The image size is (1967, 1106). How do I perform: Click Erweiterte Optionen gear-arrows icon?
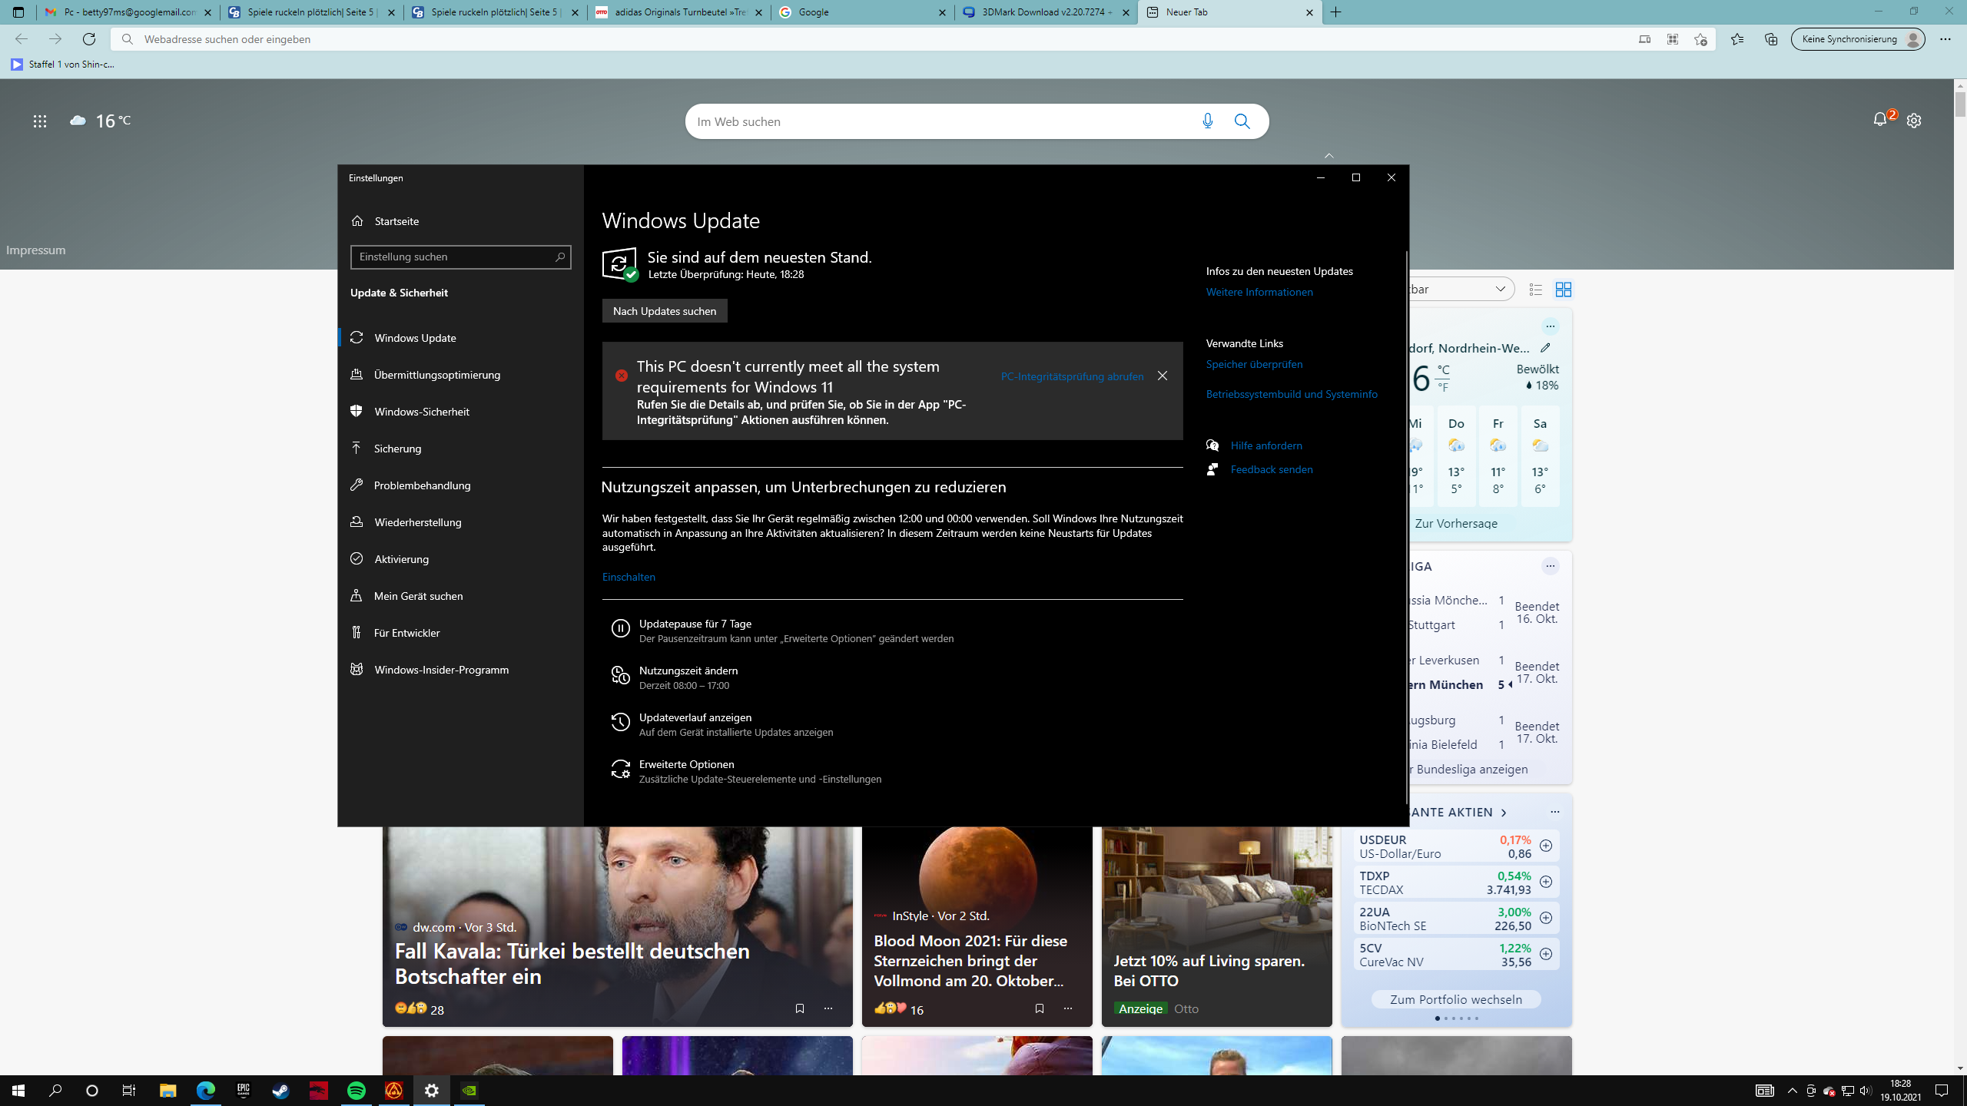[620, 770]
